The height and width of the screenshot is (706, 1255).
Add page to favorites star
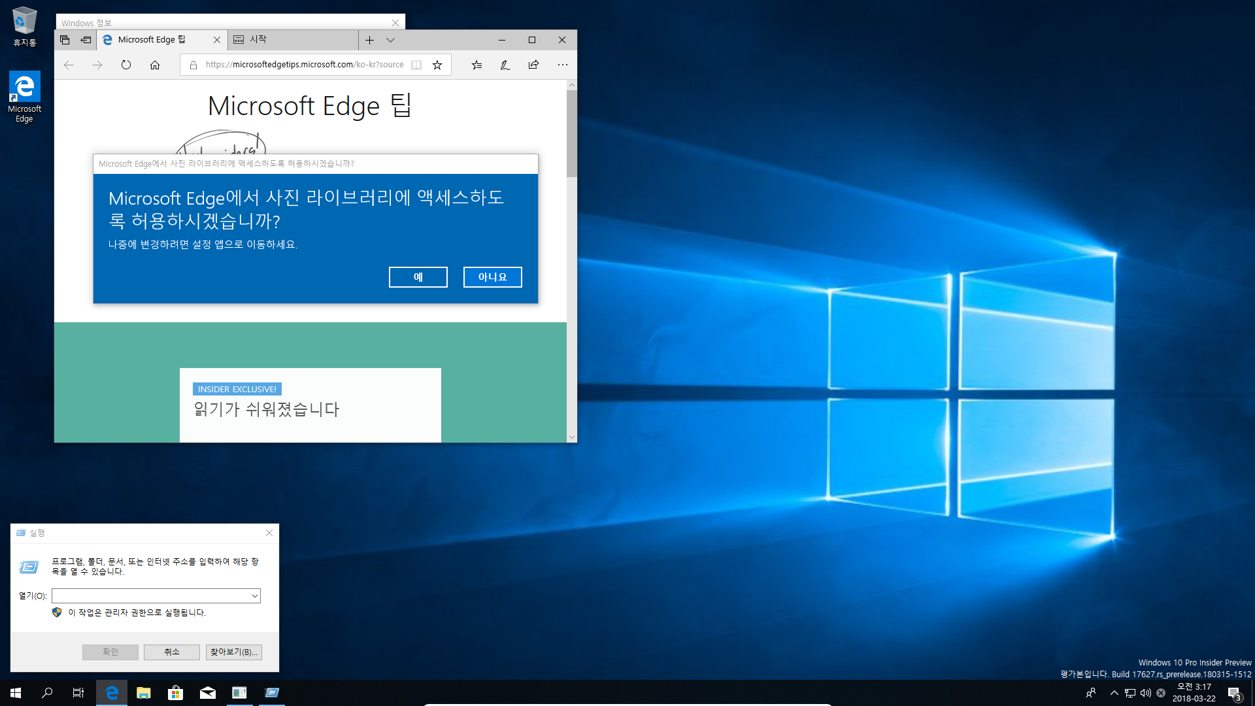[x=437, y=65]
